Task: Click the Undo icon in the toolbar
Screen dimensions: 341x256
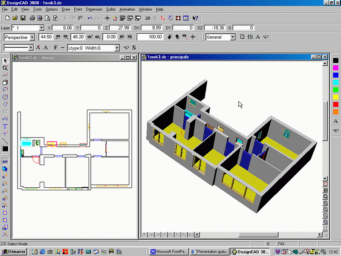Action: 90,18
